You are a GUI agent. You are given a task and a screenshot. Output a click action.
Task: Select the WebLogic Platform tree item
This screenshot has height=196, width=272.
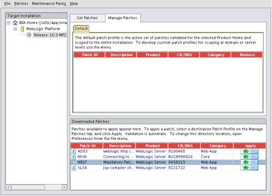pyautogui.click(x=43, y=29)
